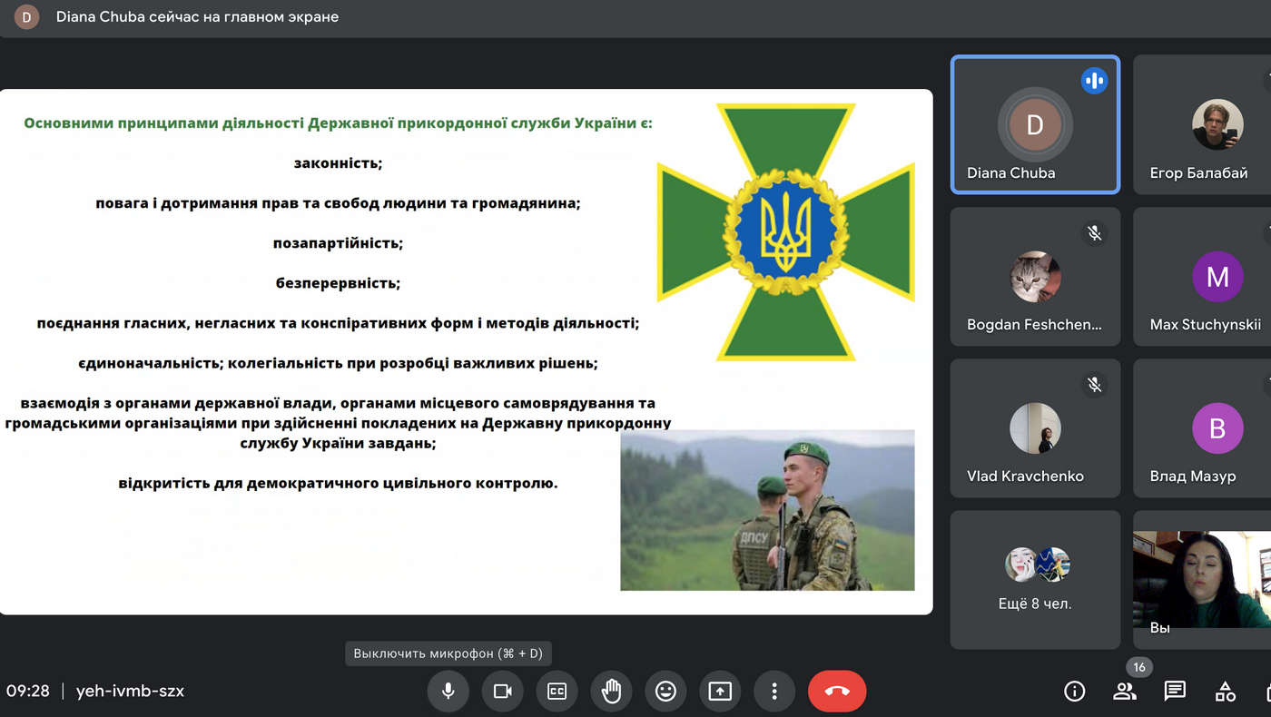Turn off the camera button

[502, 692]
